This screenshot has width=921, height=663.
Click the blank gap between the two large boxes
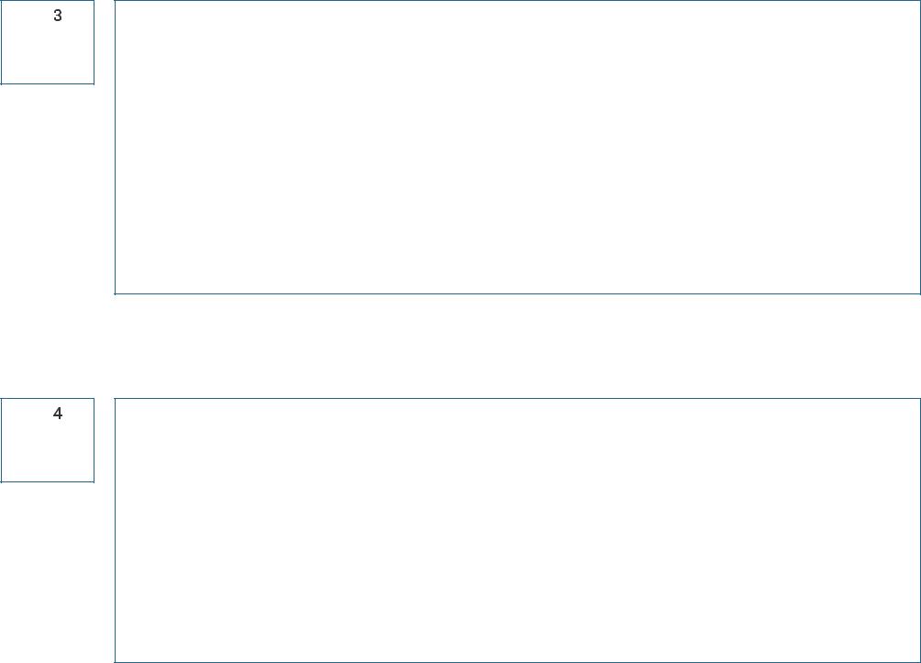517,346
